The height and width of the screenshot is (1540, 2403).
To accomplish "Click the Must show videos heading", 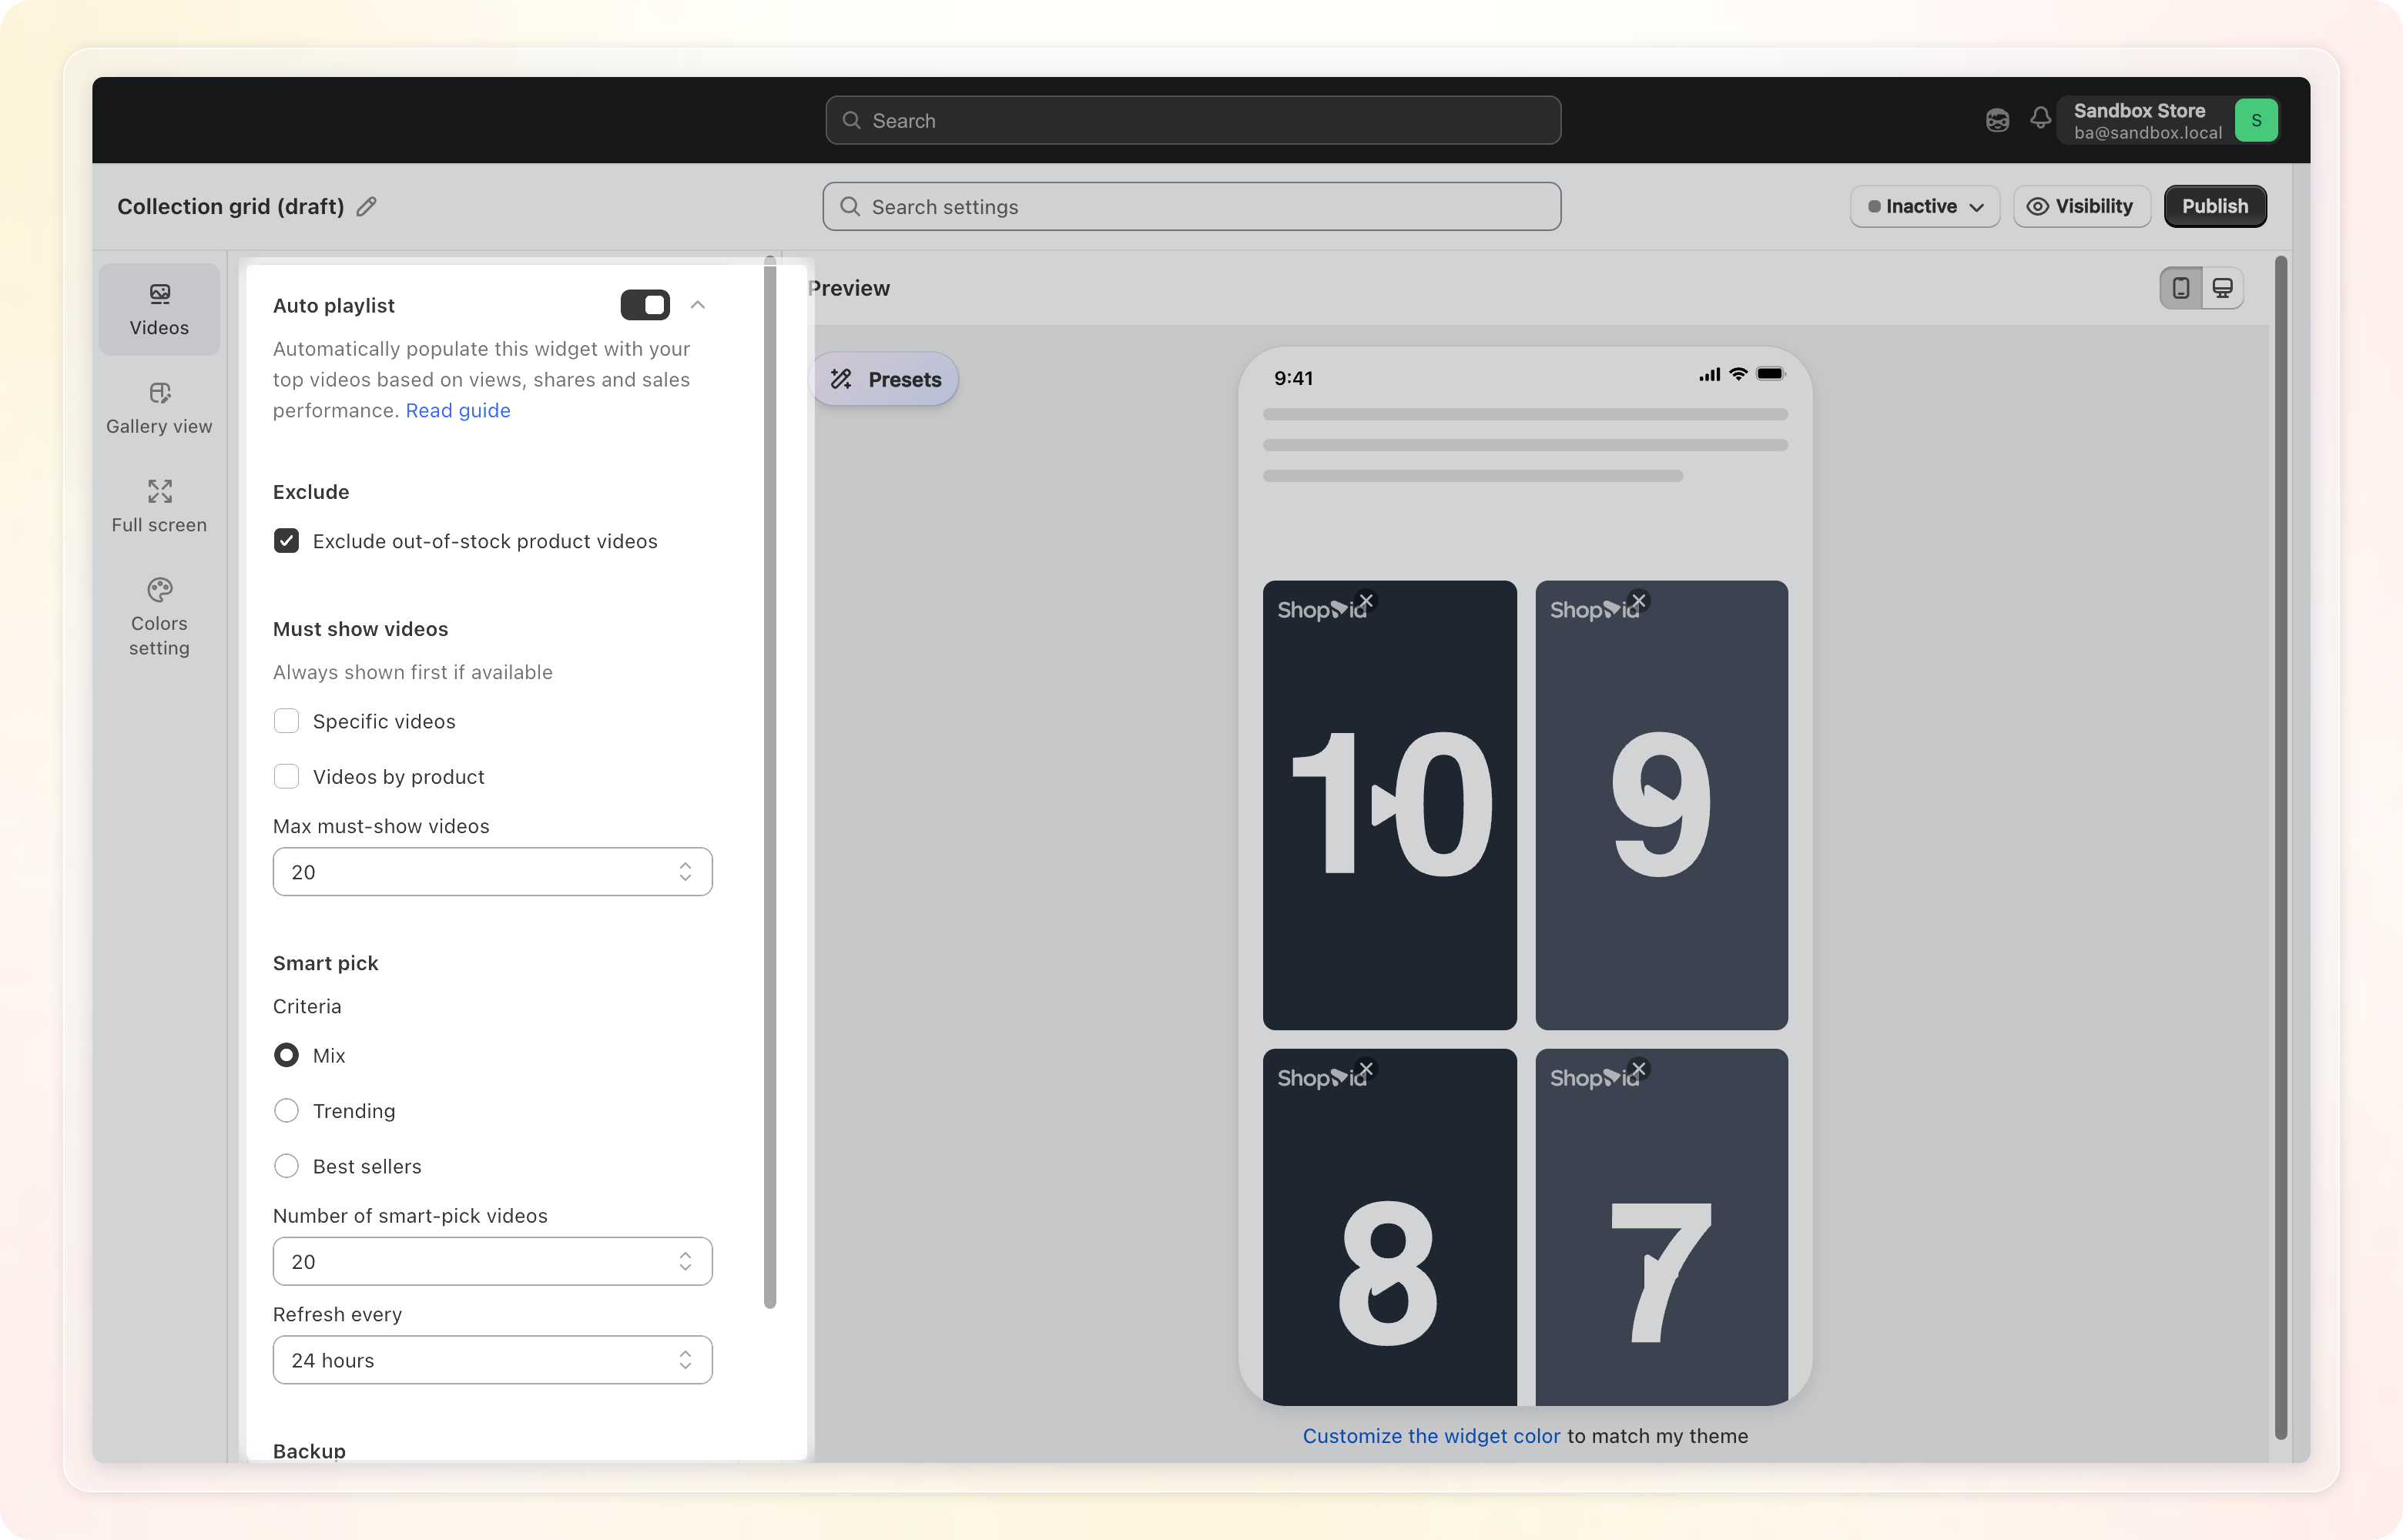I will click(x=361, y=629).
